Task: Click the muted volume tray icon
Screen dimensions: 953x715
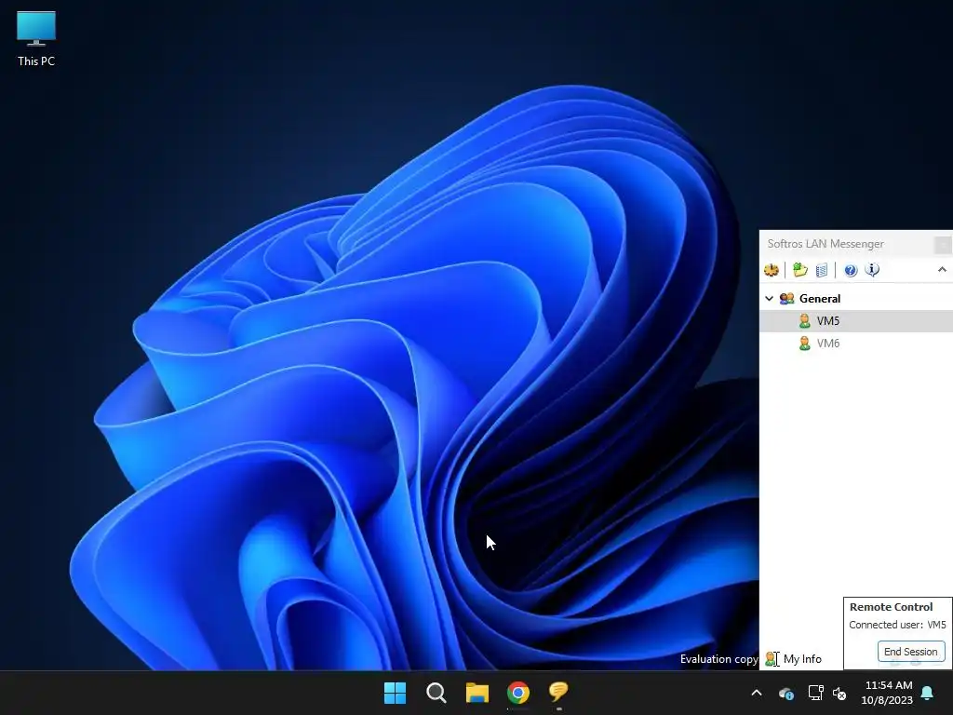Action: click(x=839, y=693)
